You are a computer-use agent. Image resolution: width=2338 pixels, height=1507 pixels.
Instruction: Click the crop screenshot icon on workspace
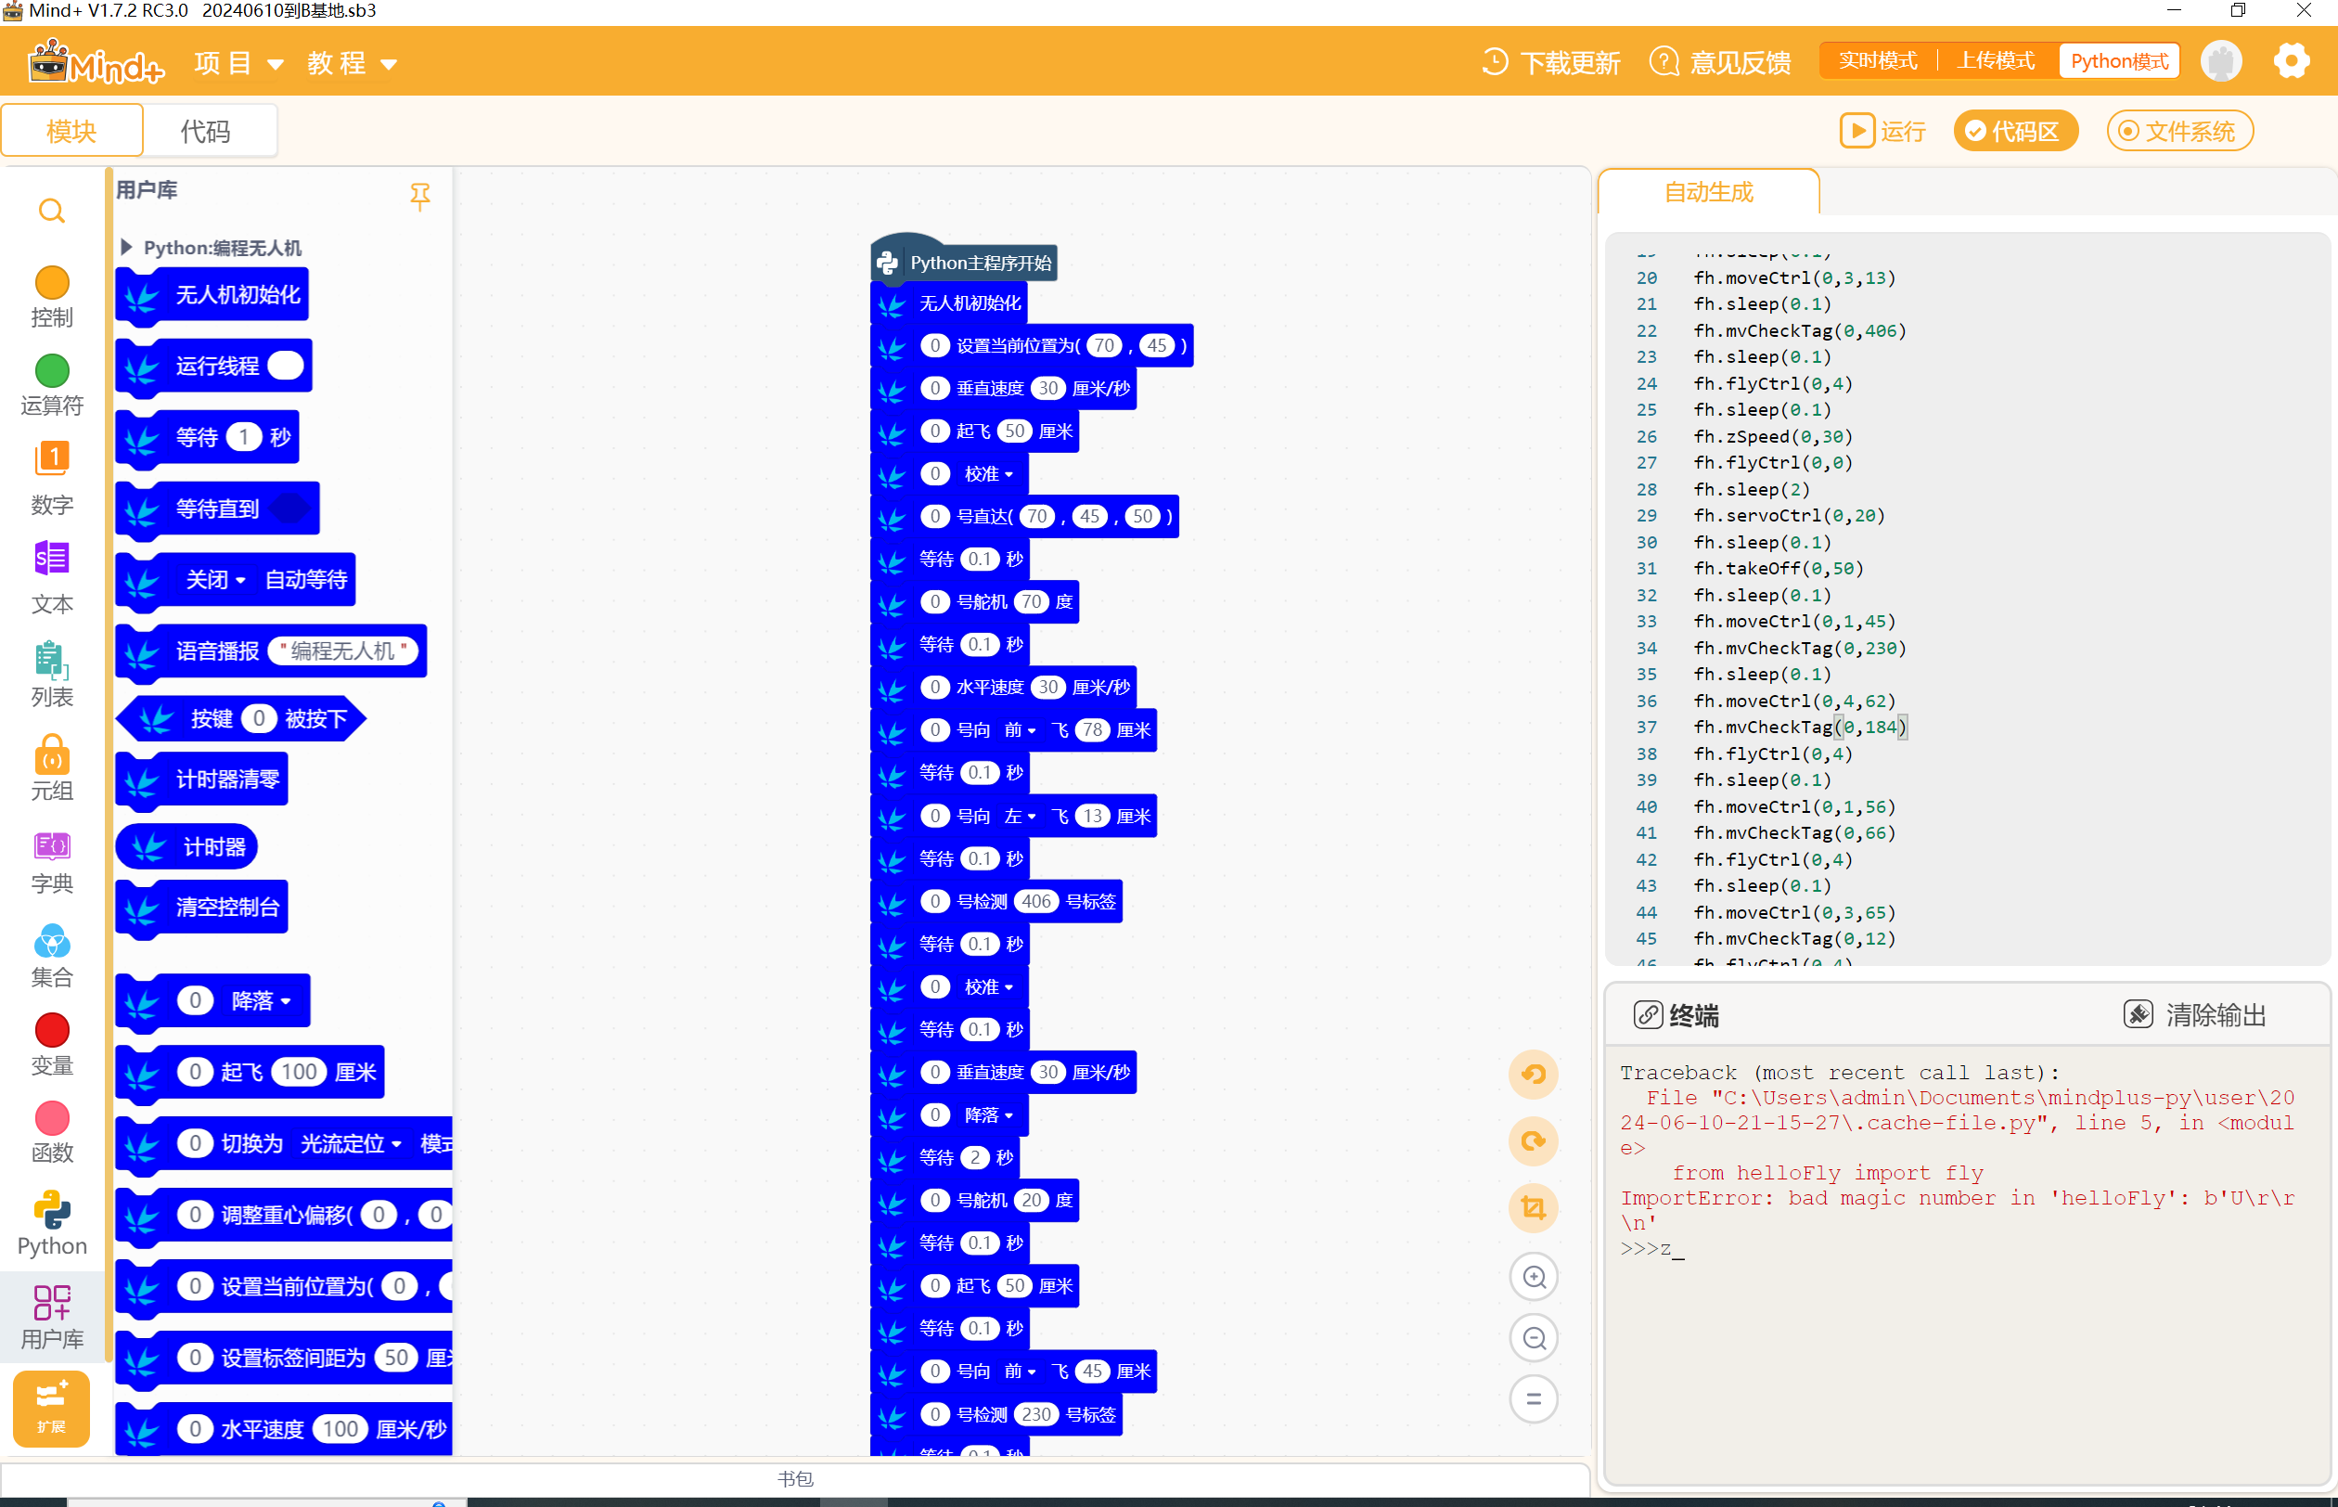point(1533,1207)
